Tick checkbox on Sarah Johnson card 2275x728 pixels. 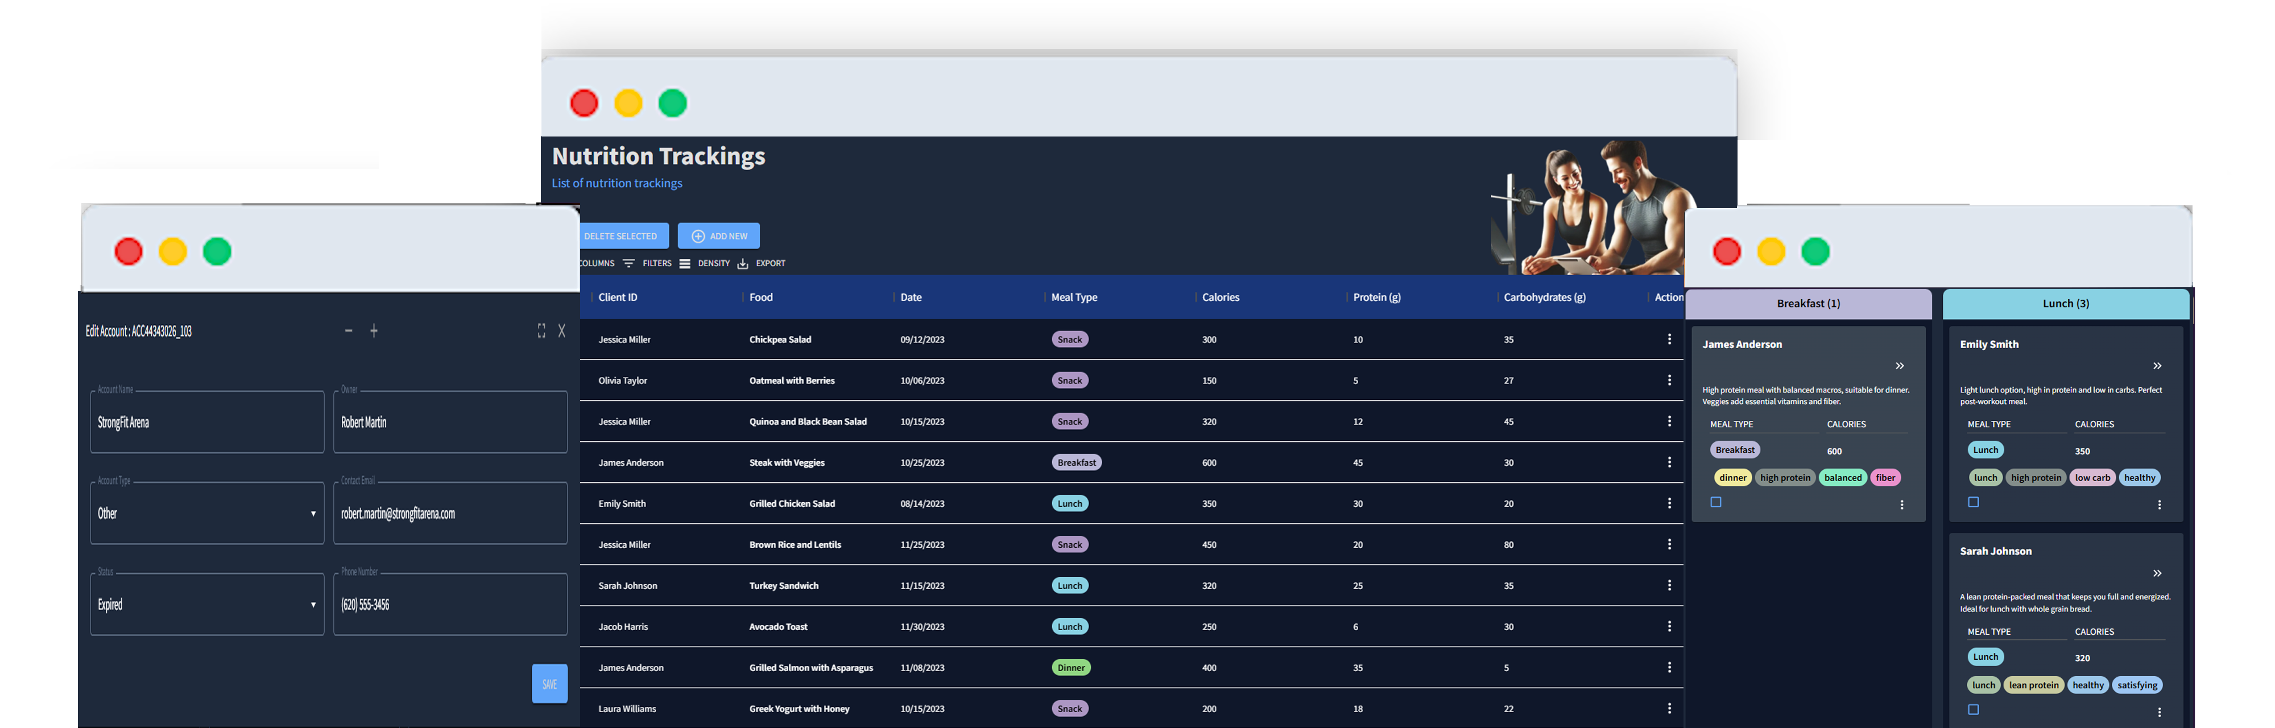point(1973,709)
